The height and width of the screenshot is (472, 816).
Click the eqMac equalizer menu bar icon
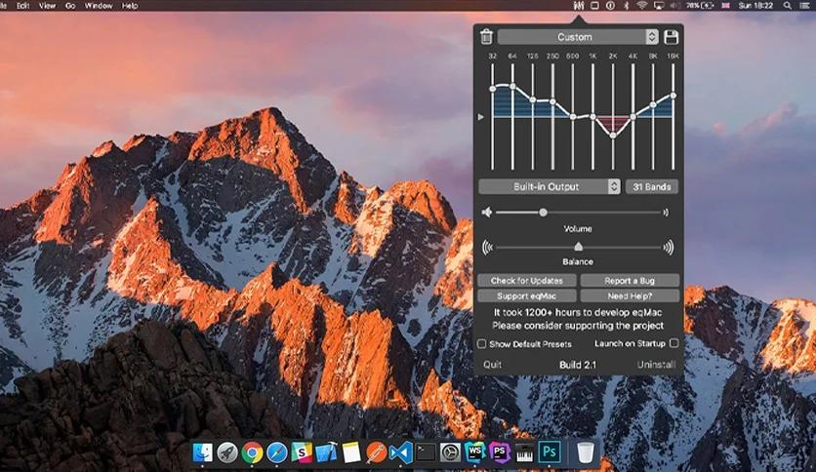tap(579, 6)
